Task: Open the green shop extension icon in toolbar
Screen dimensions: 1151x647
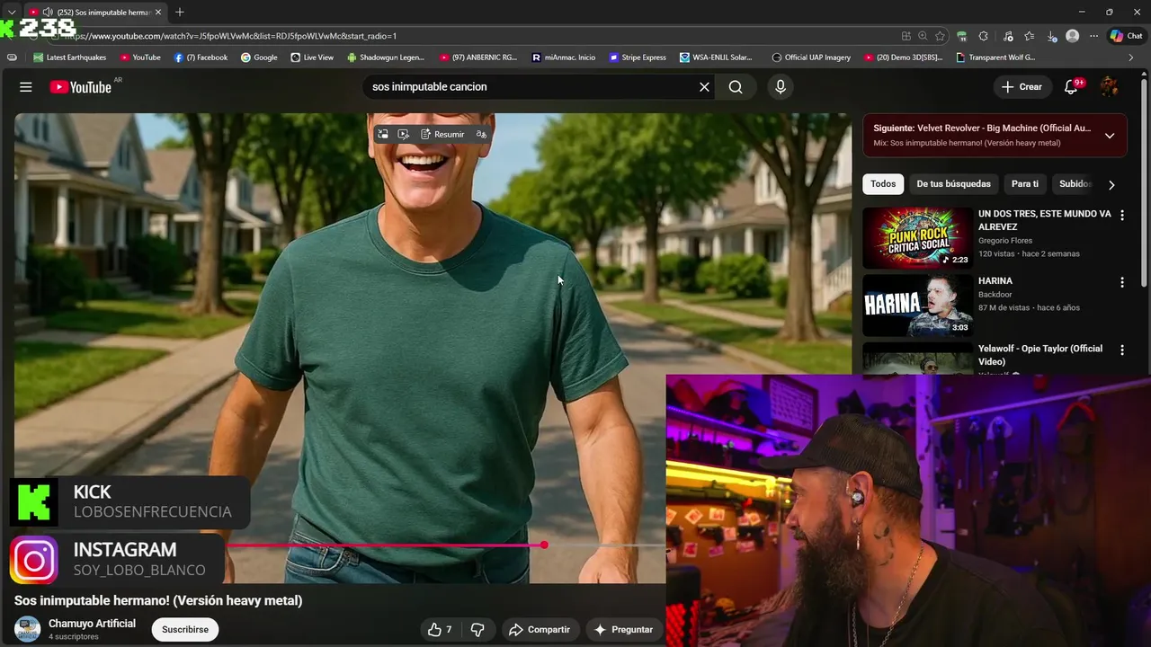Action: tap(962, 36)
